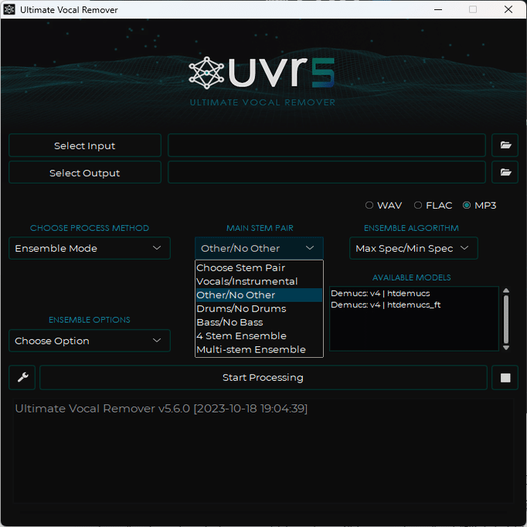Viewport: 527px width, 527px height.
Task: Click the Select Input button
Action: [x=85, y=145]
